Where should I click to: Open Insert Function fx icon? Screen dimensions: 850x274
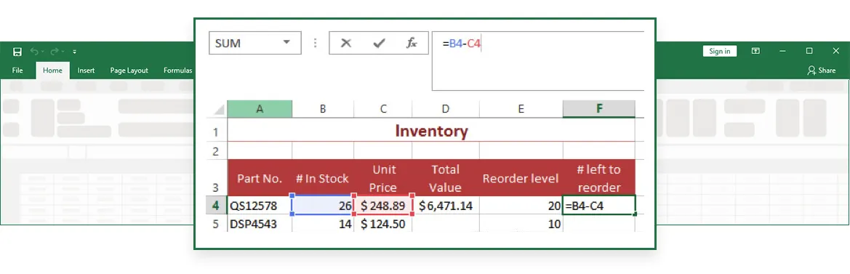coord(412,44)
